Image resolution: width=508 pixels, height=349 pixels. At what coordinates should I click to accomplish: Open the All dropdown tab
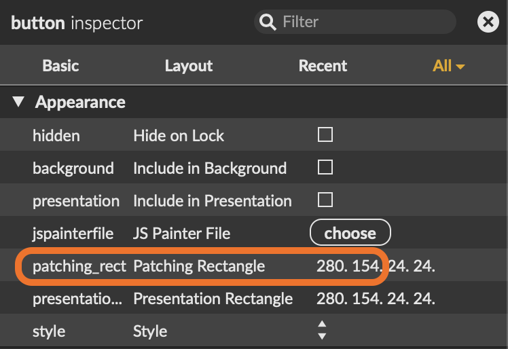(448, 66)
